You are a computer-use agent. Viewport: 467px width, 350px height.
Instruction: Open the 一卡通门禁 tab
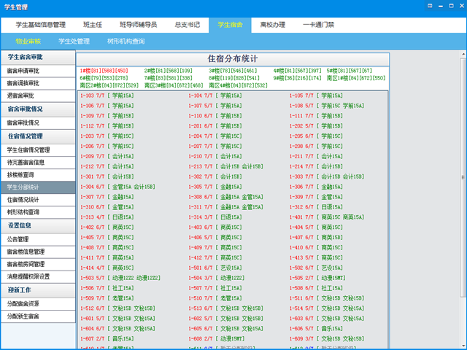click(317, 24)
